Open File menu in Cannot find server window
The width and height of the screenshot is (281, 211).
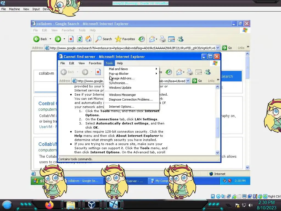tap(63, 63)
